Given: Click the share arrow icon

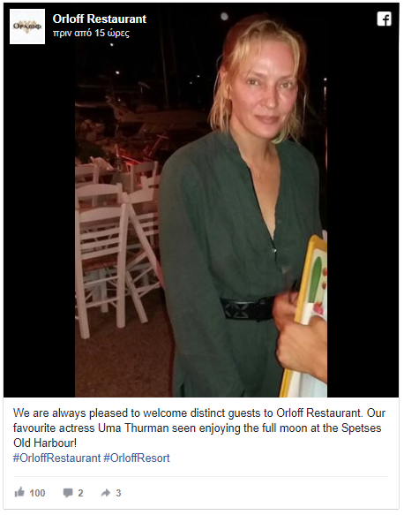Looking at the screenshot, I should tap(106, 493).
